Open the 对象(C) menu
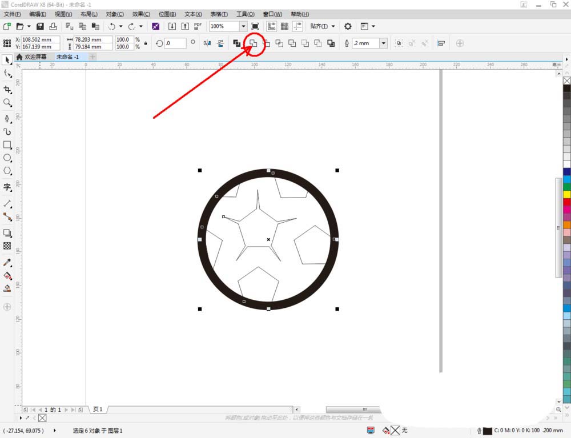This screenshot has width=571, height=438. tap(115, 14)
